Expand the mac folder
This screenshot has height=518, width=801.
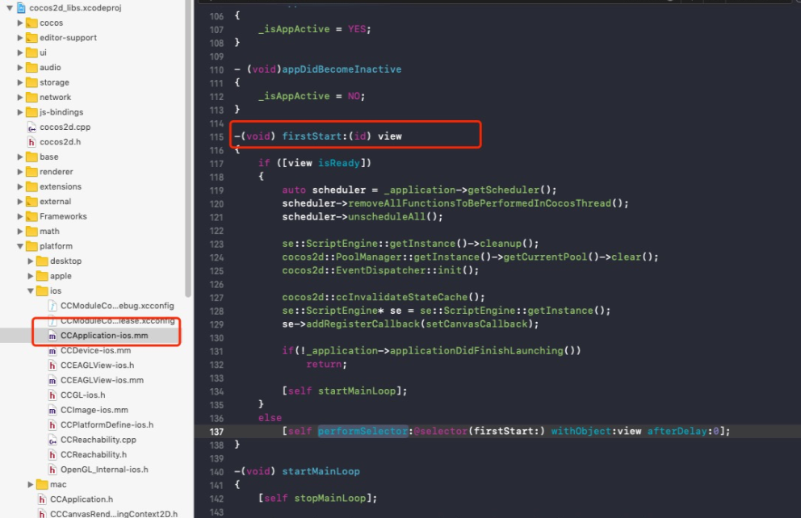point(31,484)
